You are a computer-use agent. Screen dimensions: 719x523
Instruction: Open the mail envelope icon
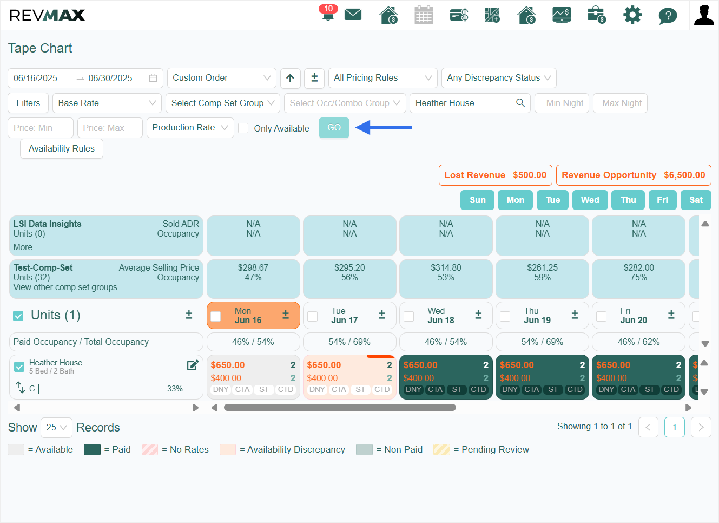coord(353,14)
